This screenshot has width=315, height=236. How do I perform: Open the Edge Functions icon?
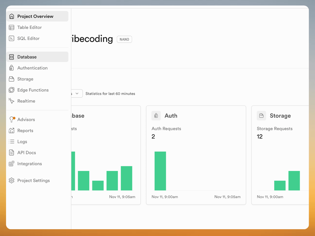click(12, 90)
